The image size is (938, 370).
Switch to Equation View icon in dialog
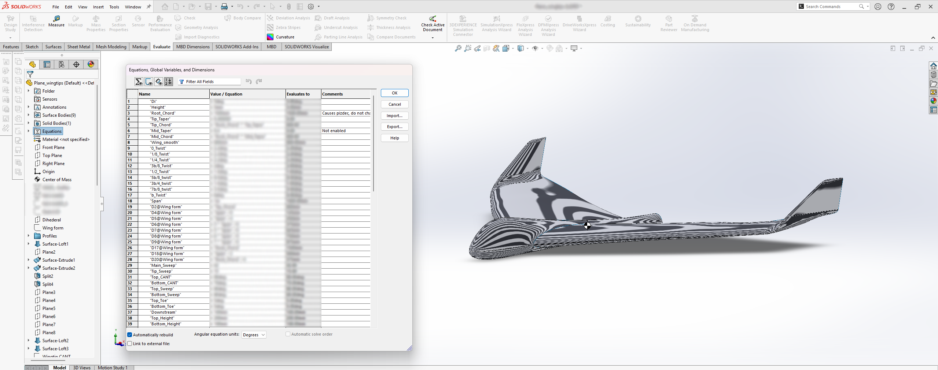click(x=139, y=82)
